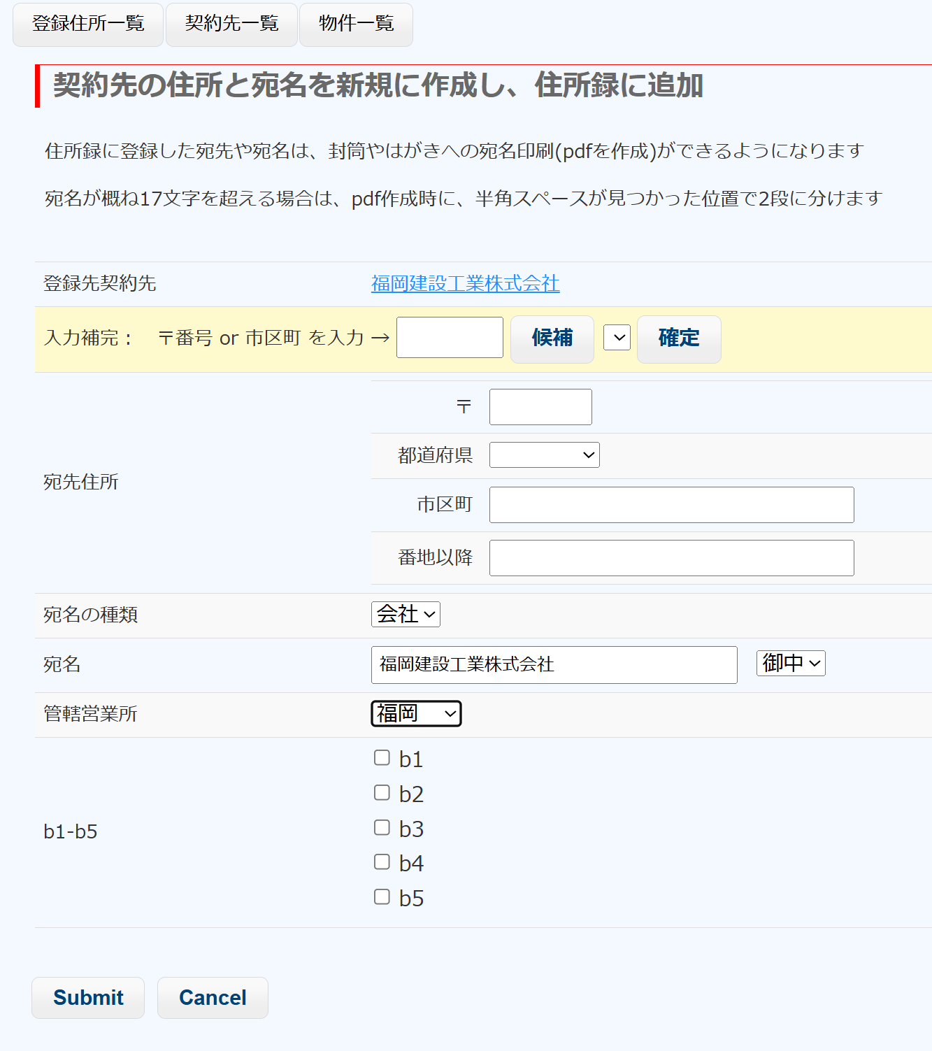Image resolution: width=932 pixels, height=1051 pixels.
Task: Open the 都道府県 dropdown
Action: point(544,455)
